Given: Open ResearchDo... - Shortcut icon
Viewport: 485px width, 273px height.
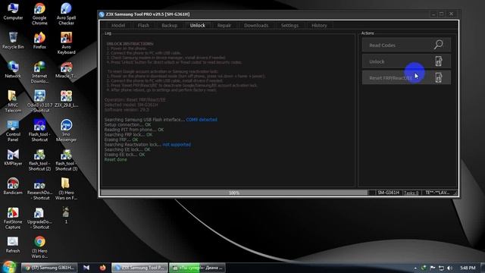Looking at the screenshot, I should (x=39, y=189).
